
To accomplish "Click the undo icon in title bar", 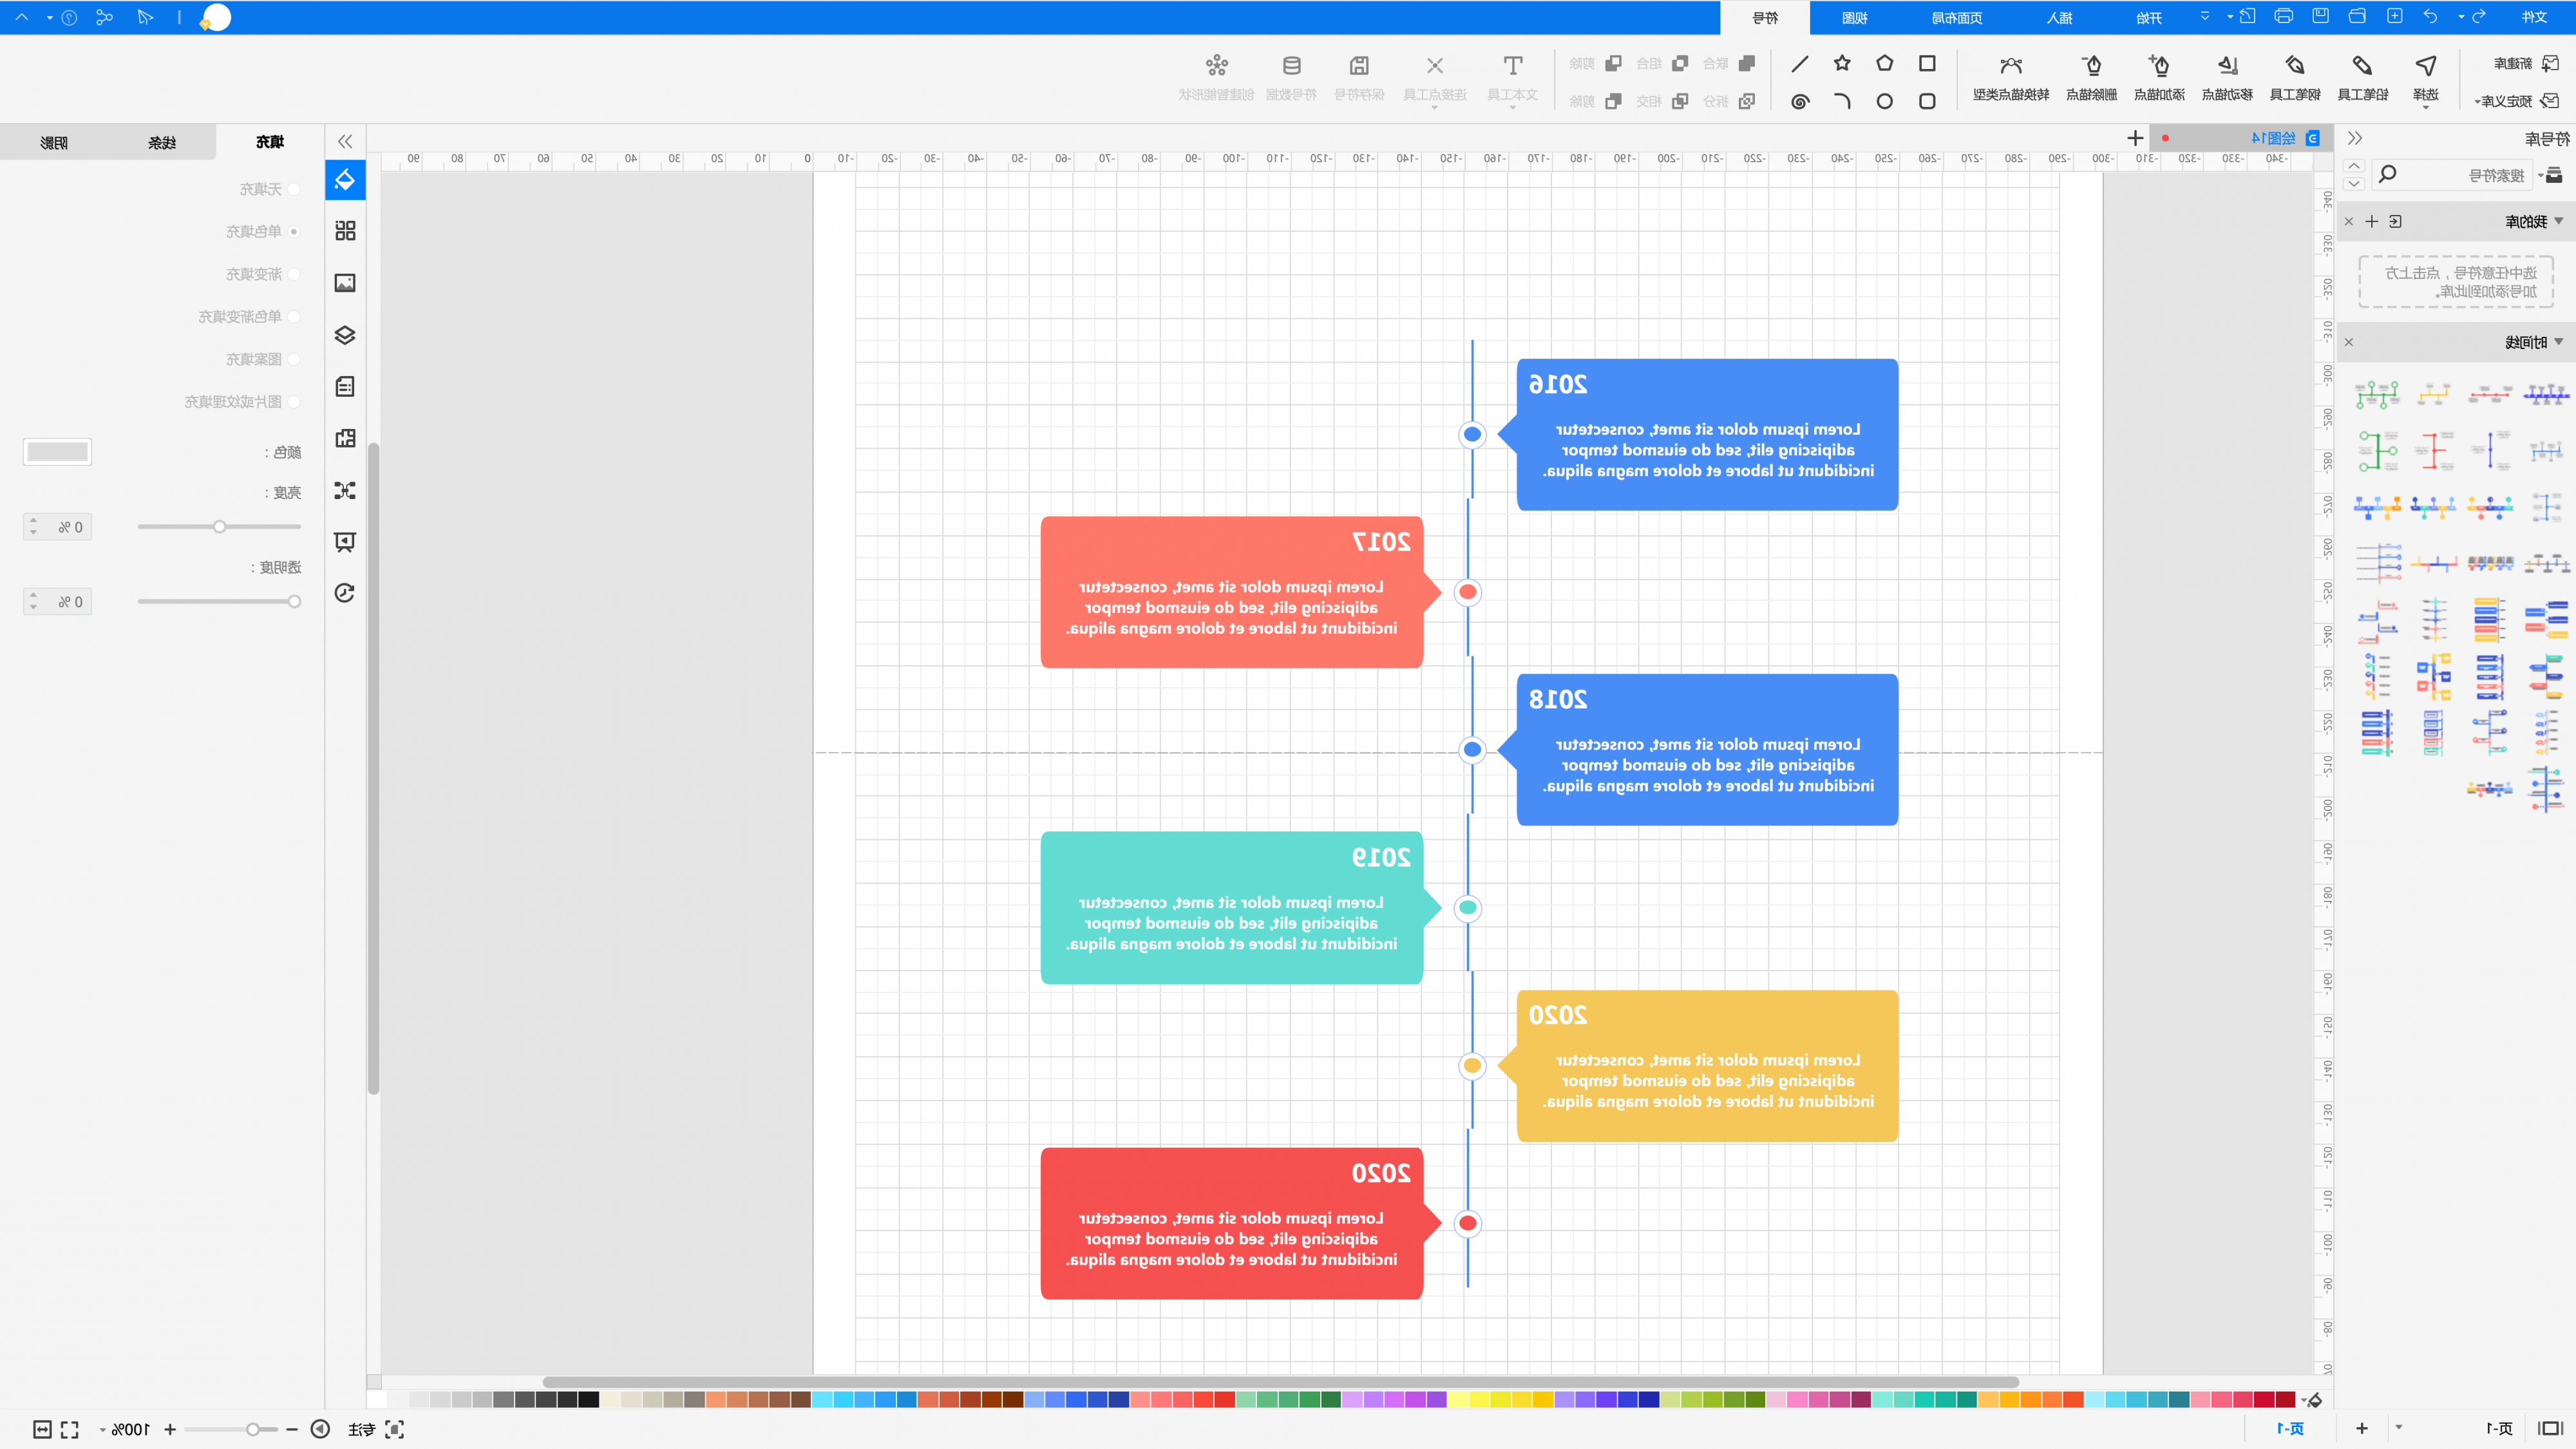I will 2431,16.
